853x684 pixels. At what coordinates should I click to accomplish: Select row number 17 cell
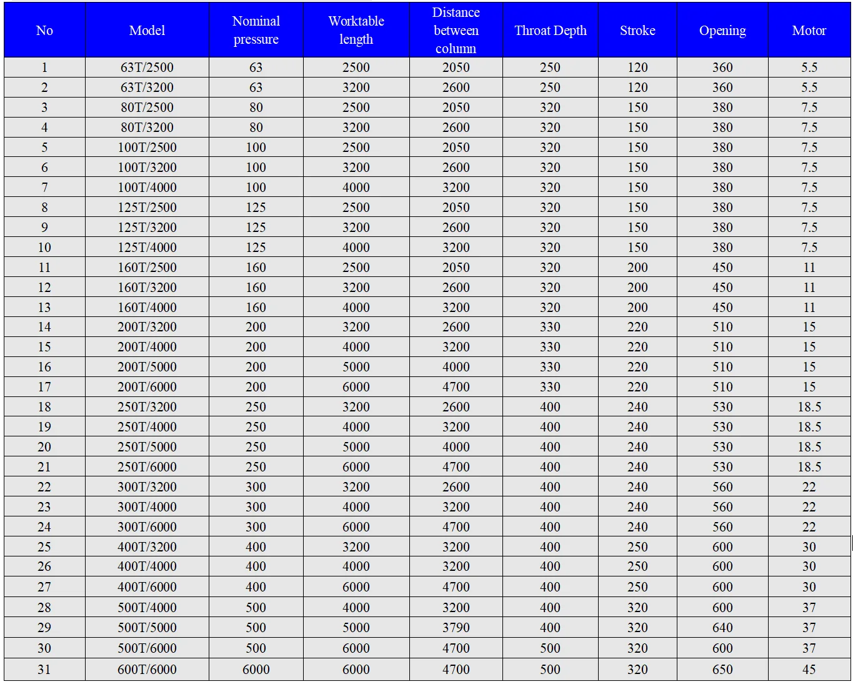click(x=44, y=387)
